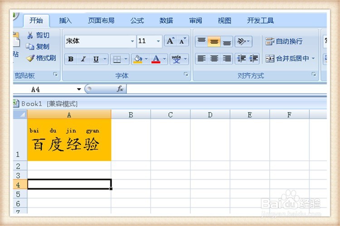Decrease indent icon
The image size is (340, 226).
(x=241, y=58)
